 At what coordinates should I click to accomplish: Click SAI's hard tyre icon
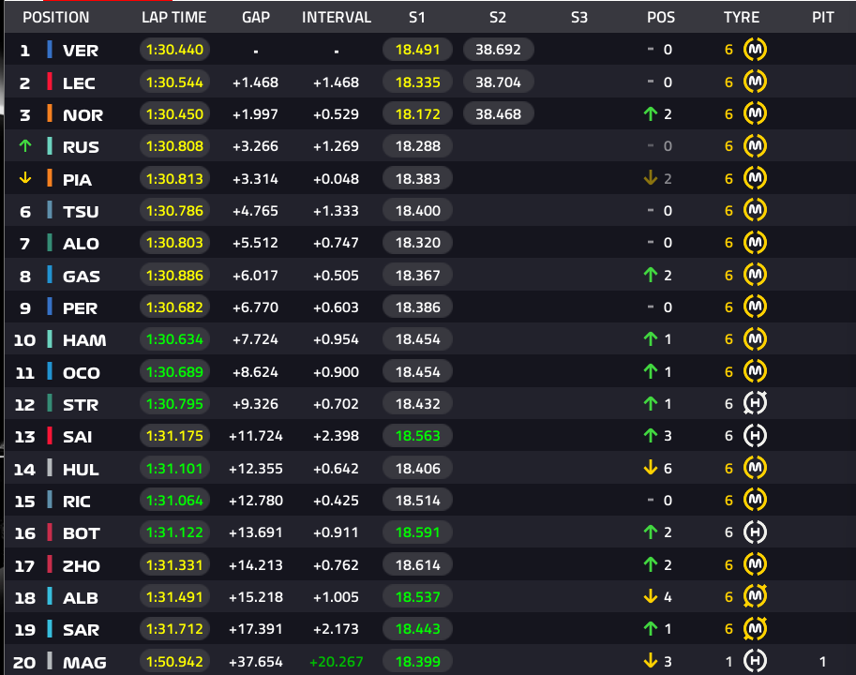pyautogui.click(x=755, y=436)
